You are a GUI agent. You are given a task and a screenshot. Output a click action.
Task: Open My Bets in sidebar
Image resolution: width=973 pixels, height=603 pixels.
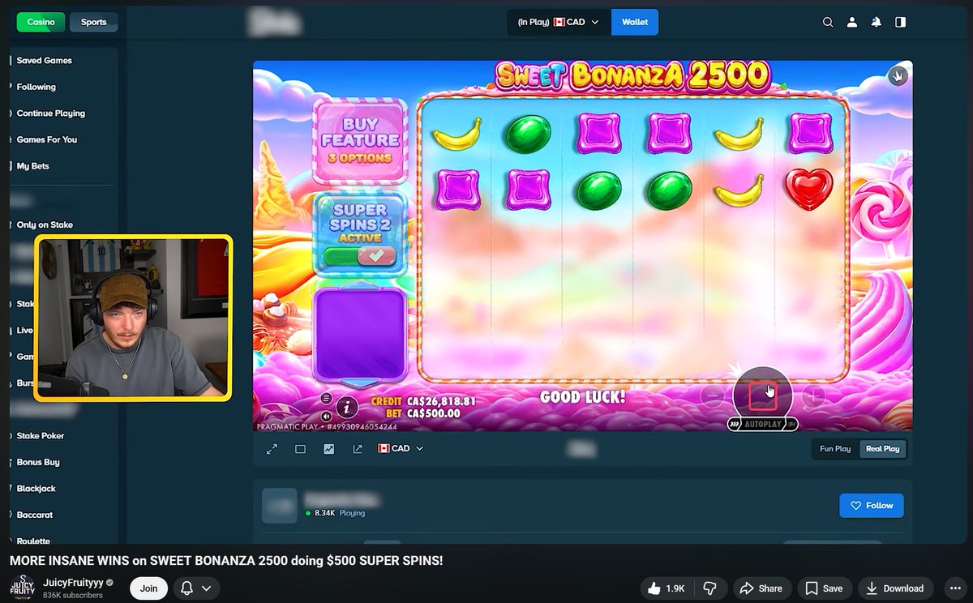pyautogui.click(x=33, y=166)
